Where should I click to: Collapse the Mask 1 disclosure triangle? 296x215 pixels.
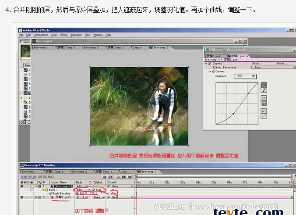(x=43, y=190)
